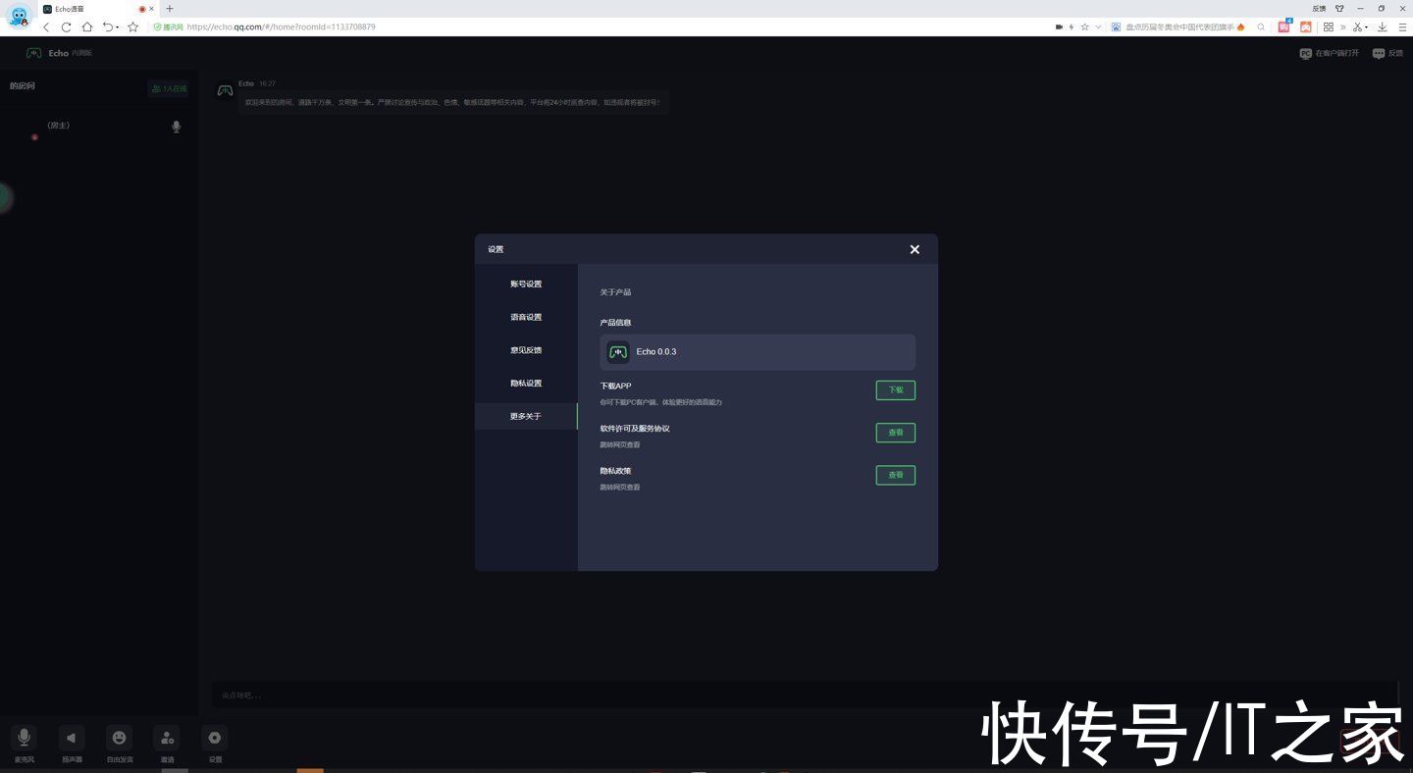The width and height of the screenshot is (1413, 773).
Task: Open a new browser tab with plus
Action: 170,9
